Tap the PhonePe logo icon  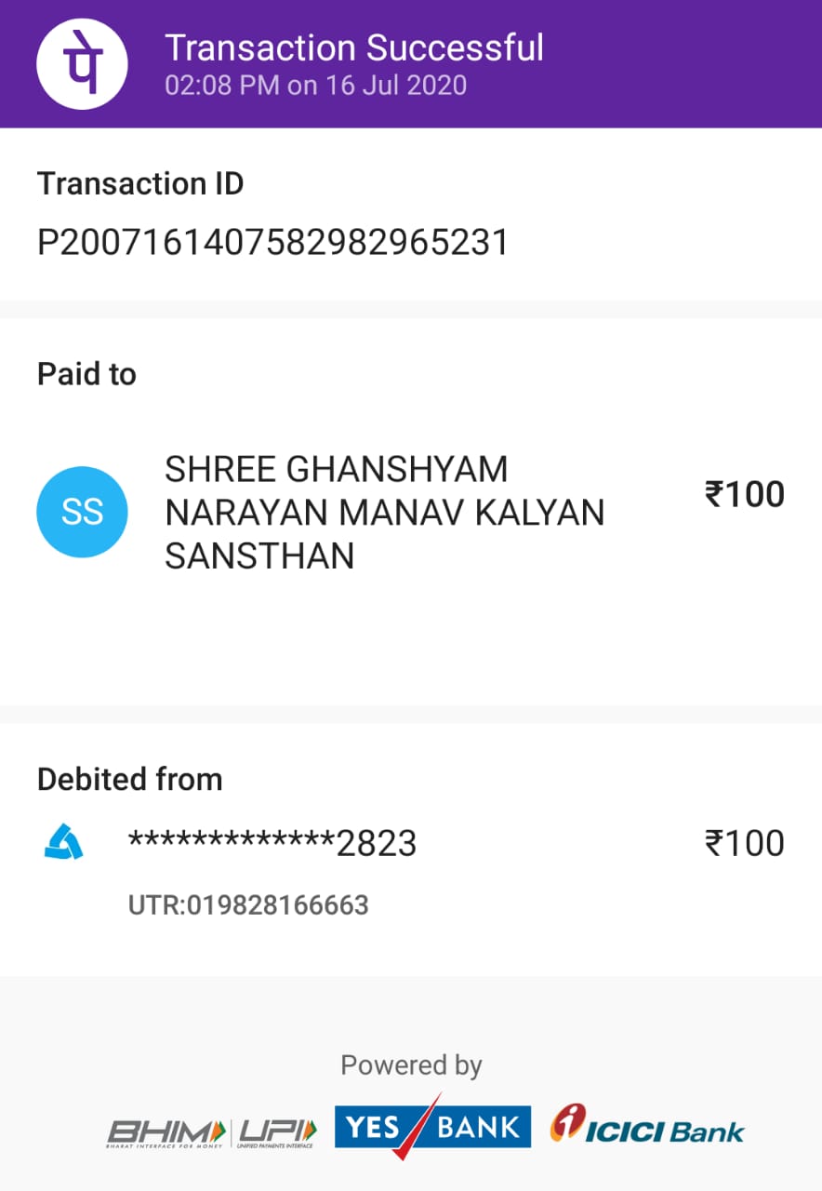pos(82,64)
